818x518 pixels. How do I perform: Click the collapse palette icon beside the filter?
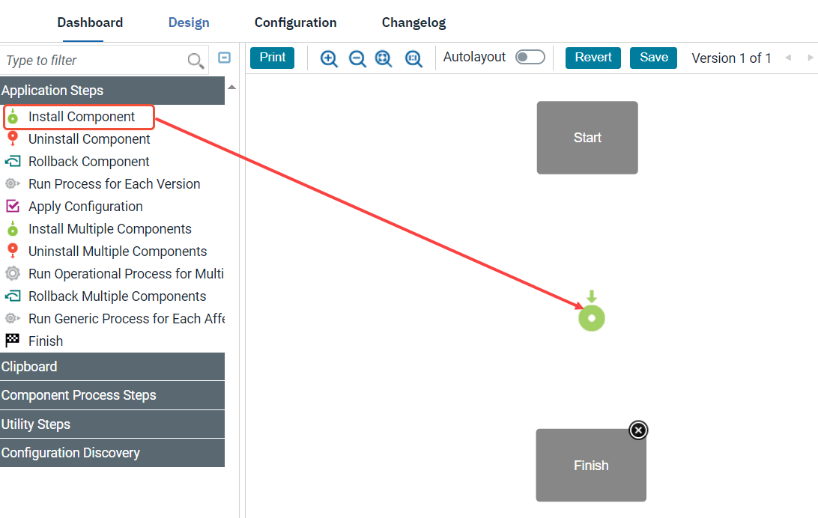[224, 57]
